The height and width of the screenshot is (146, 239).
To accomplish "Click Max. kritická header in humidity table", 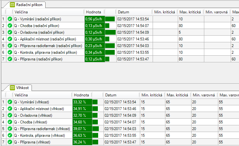I will click(x=178, y=95).
